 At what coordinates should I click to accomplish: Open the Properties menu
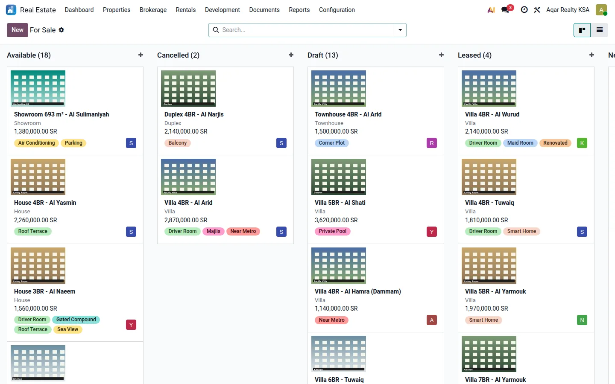coord(117,10)
